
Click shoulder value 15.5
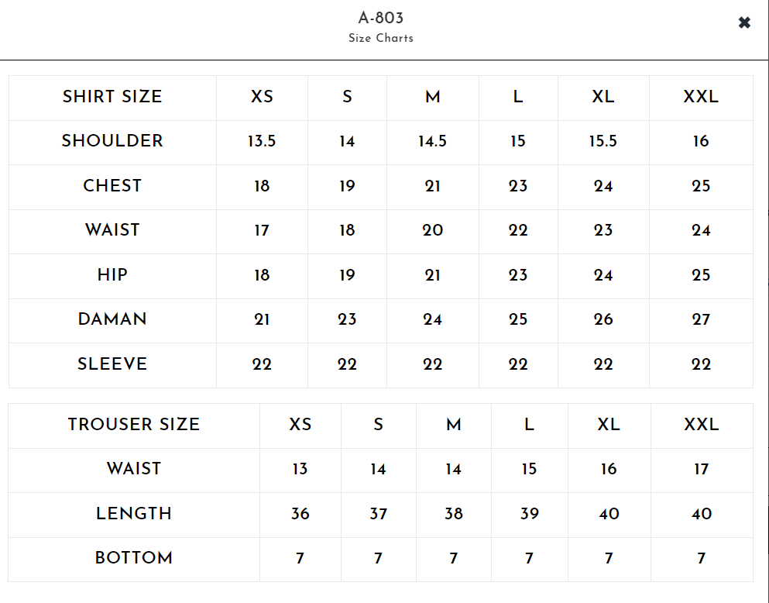(x=602, y=141)
